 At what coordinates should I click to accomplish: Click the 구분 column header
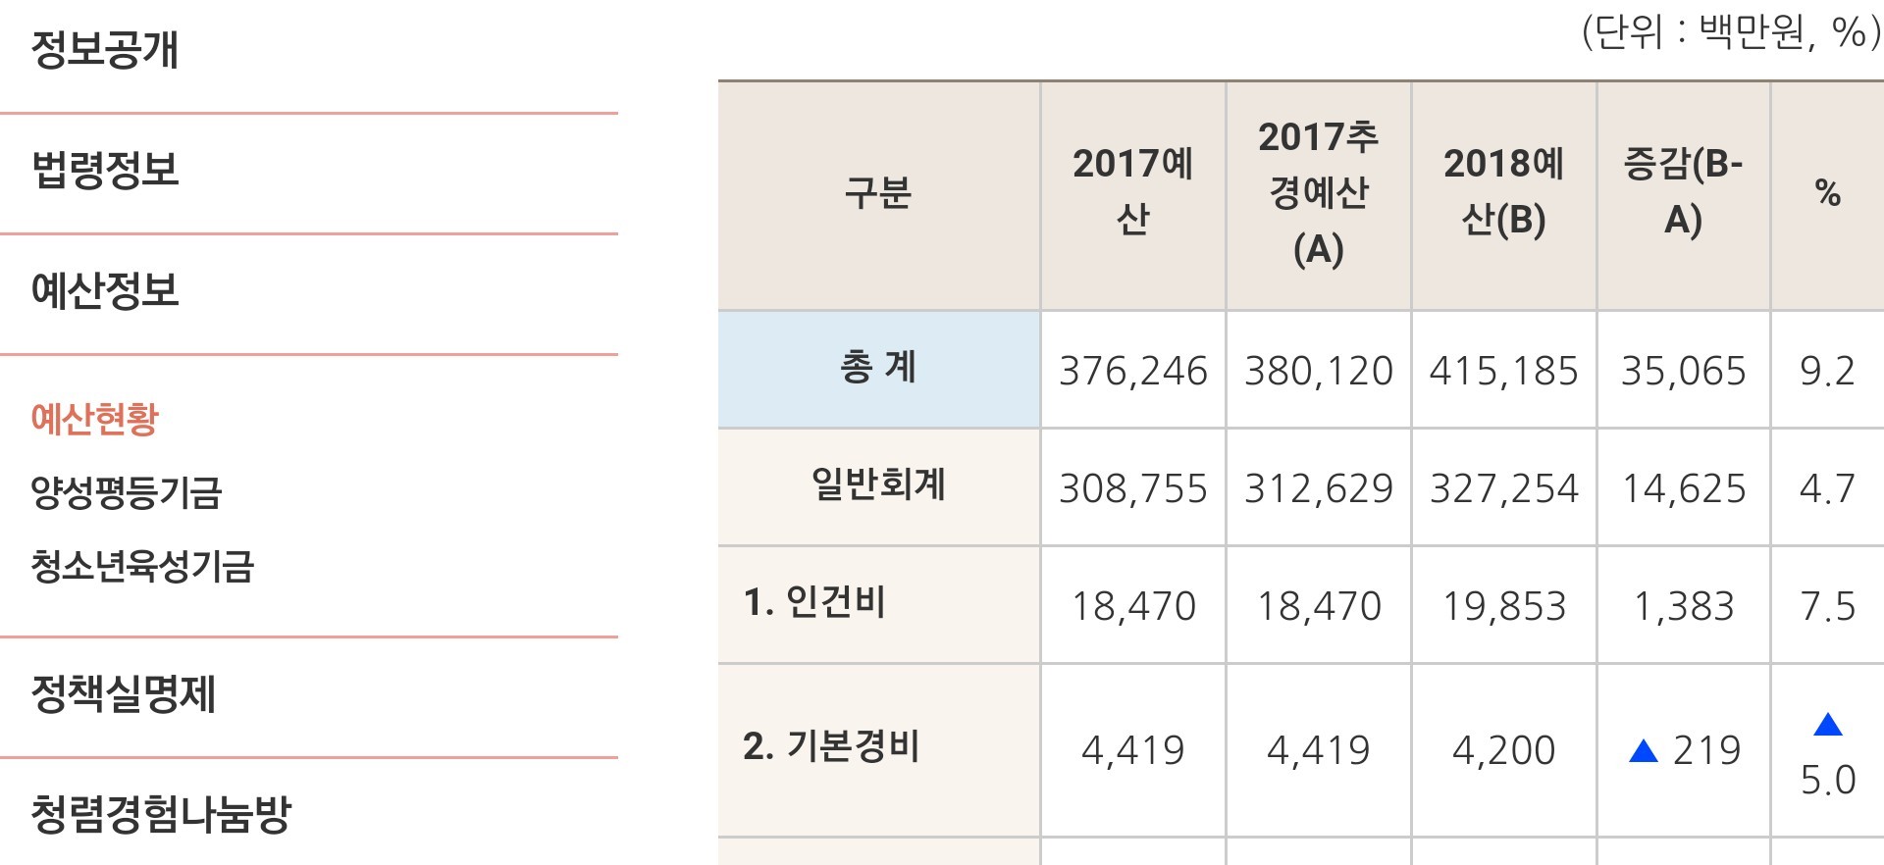click(x=878, y=193)
